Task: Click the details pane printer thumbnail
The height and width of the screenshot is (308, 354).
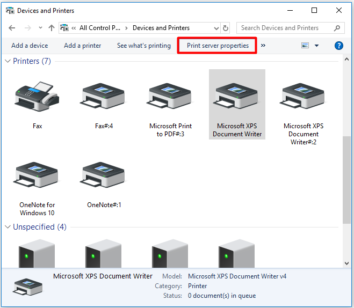Action: pyautogui.click(x=27, y=287)
